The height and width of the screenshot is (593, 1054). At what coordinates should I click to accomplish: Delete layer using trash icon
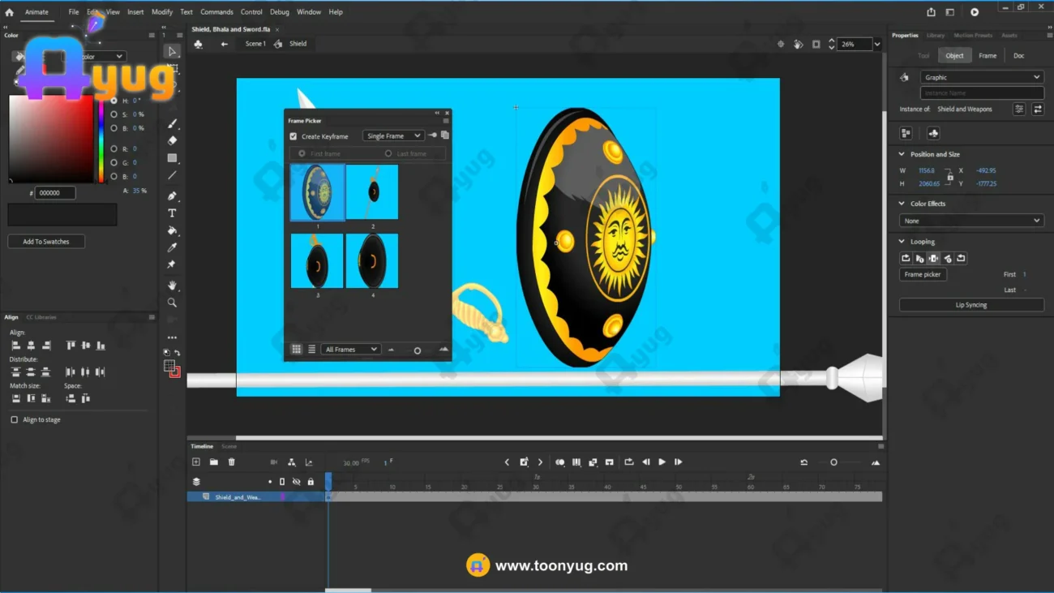coord(231,462)
